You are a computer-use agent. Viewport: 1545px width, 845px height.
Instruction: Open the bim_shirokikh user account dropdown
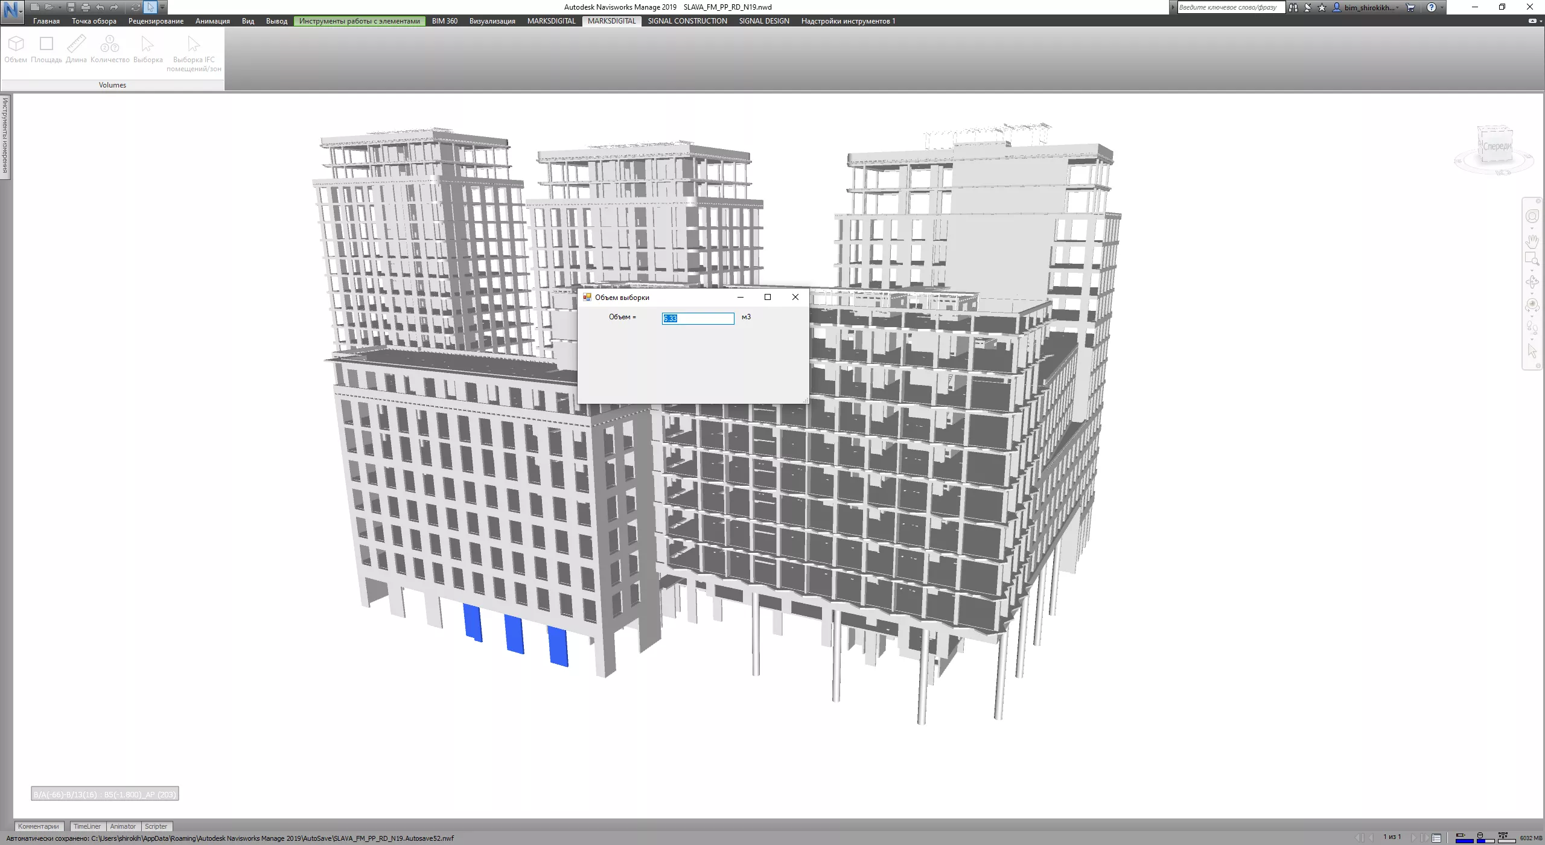(1369, 7)
